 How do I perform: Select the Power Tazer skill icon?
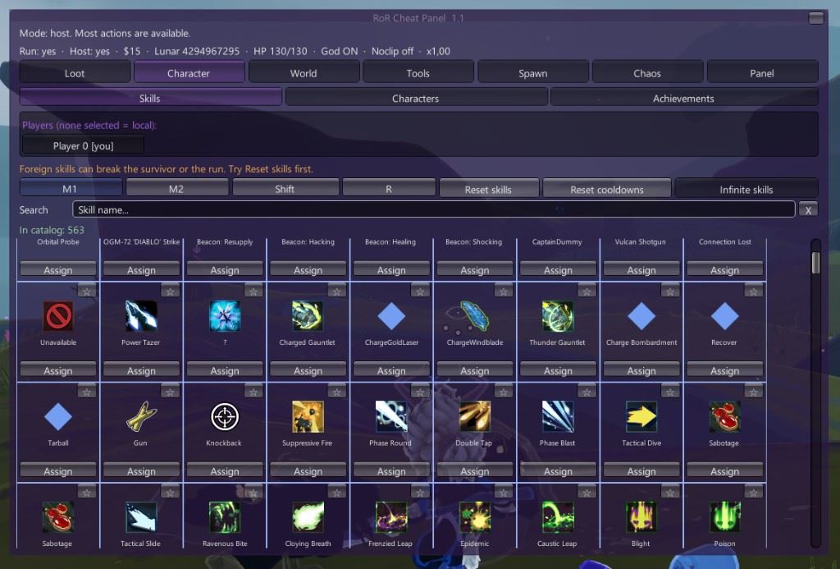pyautogui.click(x=141, y=315)
